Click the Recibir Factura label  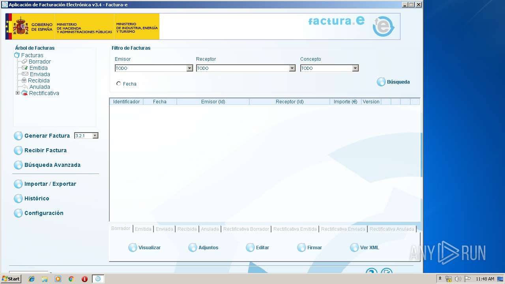point(45,150)
